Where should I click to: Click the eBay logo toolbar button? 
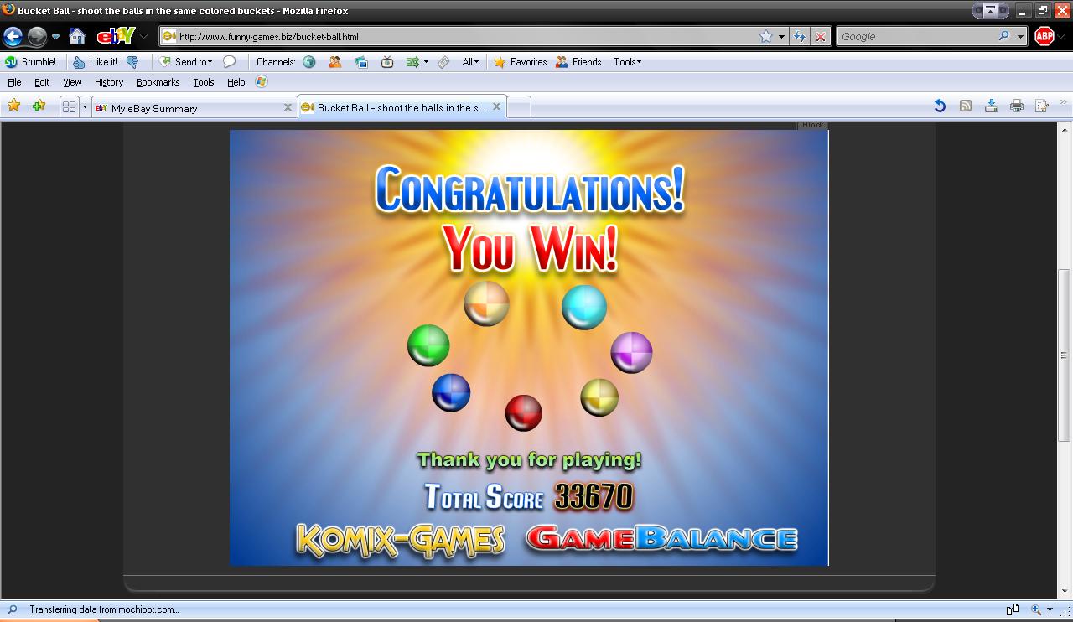tap(116, 36)
